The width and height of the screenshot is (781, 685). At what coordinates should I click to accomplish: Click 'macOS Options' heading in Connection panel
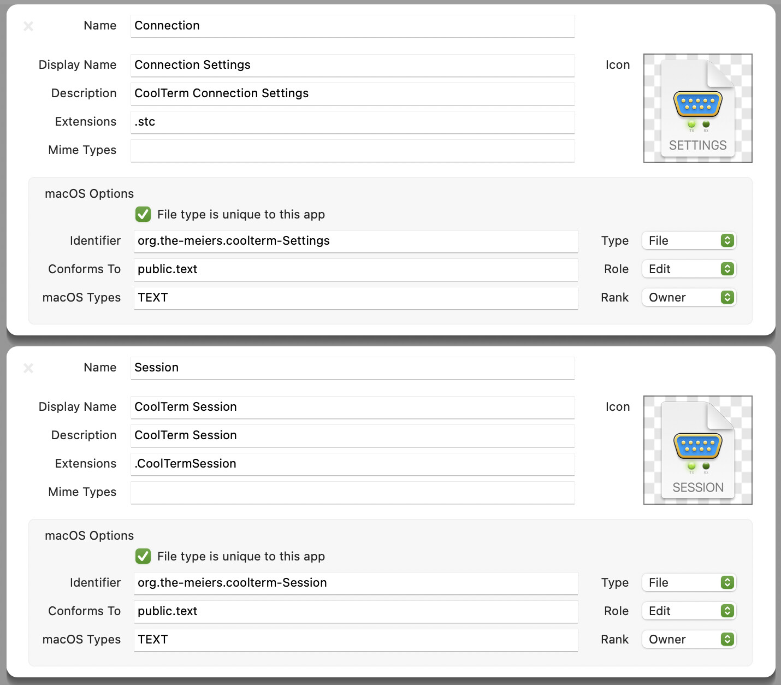[x=89, y=194]
